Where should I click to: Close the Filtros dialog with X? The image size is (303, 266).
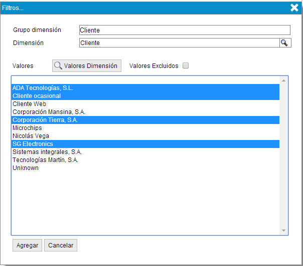(x=294, y=7)
